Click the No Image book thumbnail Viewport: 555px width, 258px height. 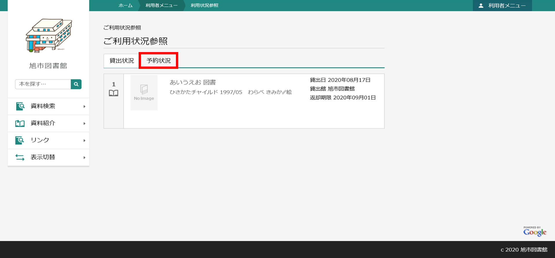144,93
